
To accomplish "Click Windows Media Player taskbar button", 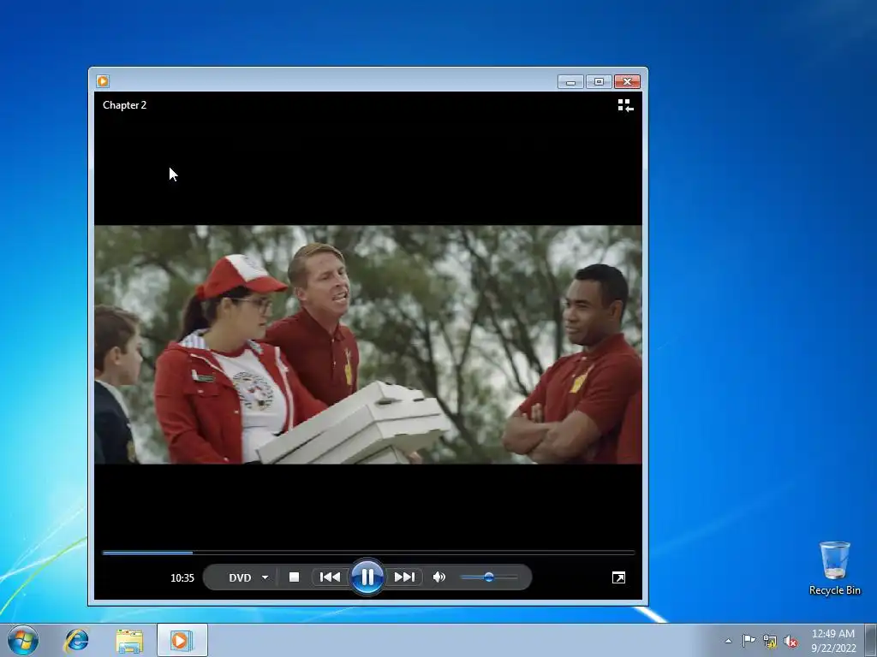I will (x=182, y=640).
